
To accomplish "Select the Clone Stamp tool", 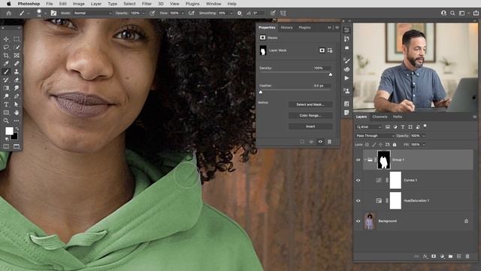I will pyautogui.click(x=17, y=72).
